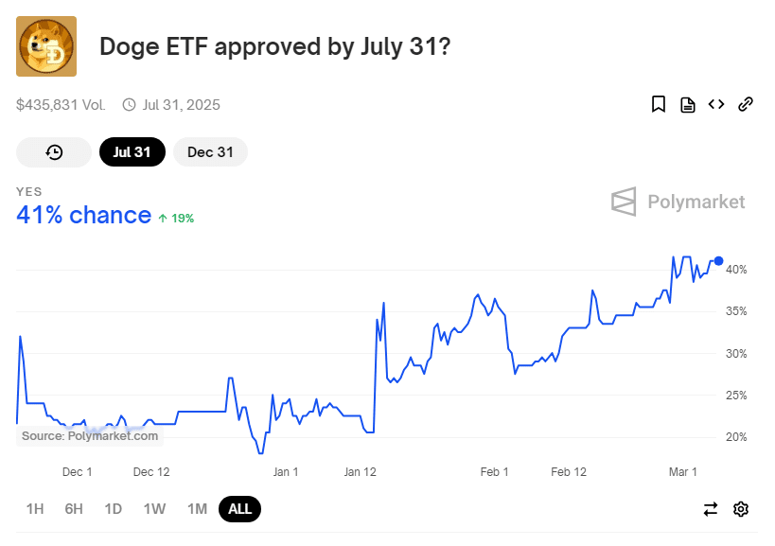Click the swap arrows icon below chart

pyautogui.click(x=711, y=509)
